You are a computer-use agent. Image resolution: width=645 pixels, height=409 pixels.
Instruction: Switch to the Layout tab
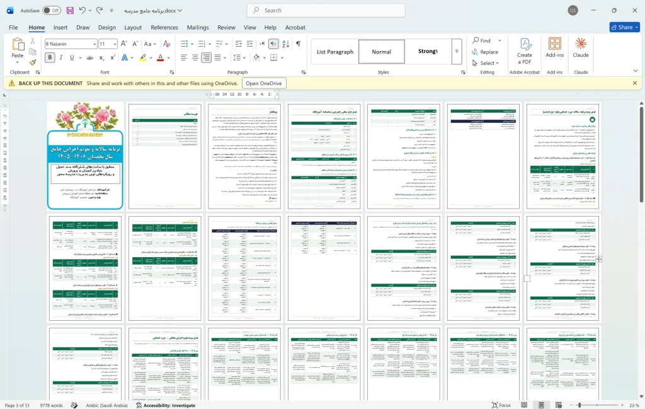(x=133, y=28)
